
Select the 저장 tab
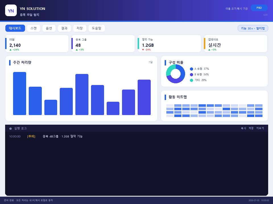coord(80,28)
